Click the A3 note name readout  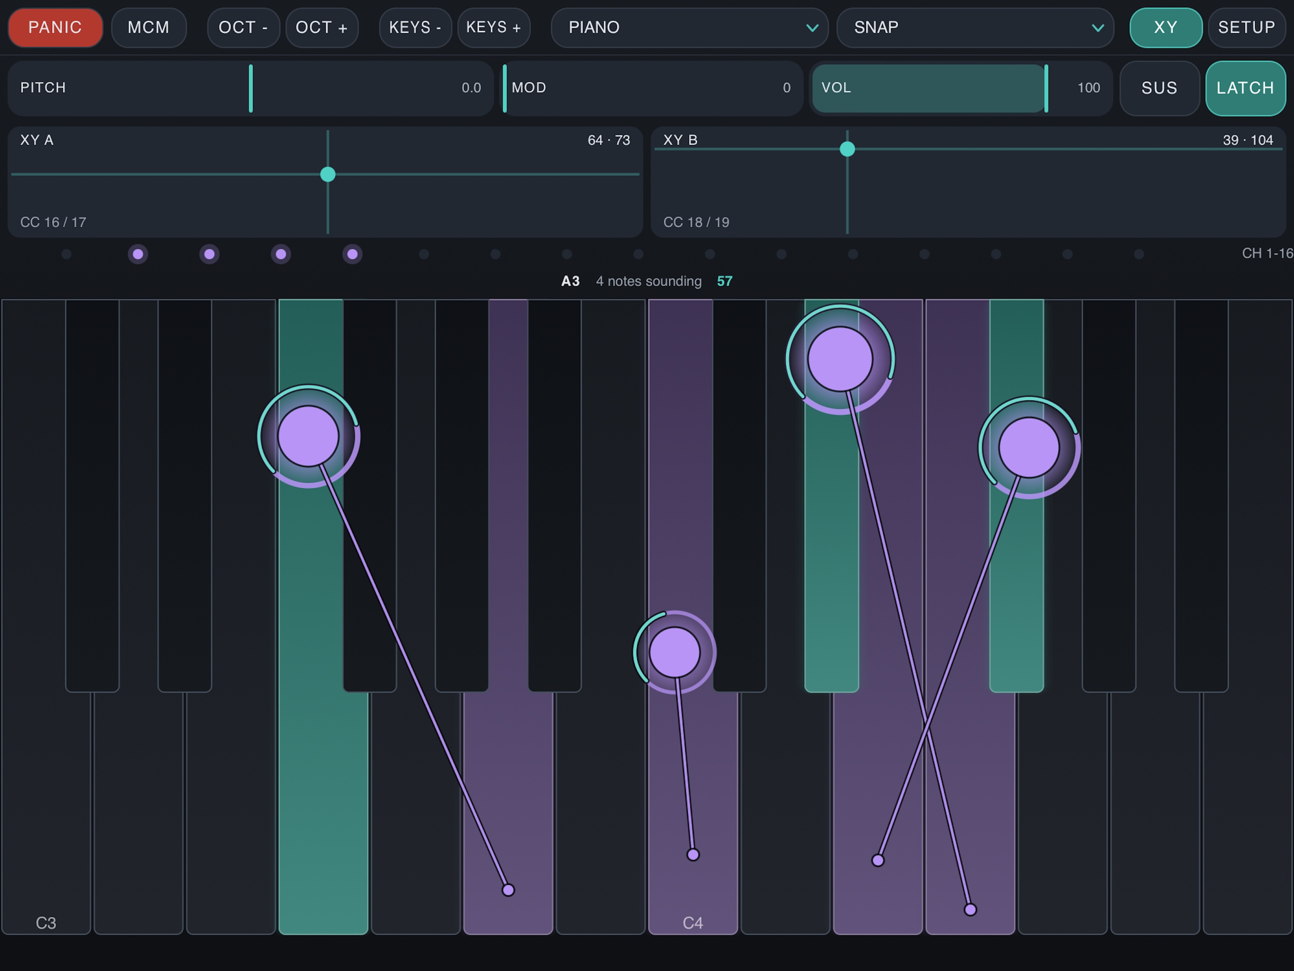click(570, 281)
